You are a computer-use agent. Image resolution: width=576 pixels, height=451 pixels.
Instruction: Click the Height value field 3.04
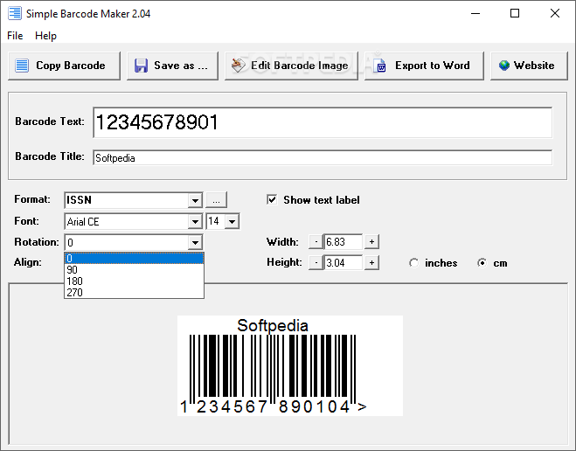(344, 262)
